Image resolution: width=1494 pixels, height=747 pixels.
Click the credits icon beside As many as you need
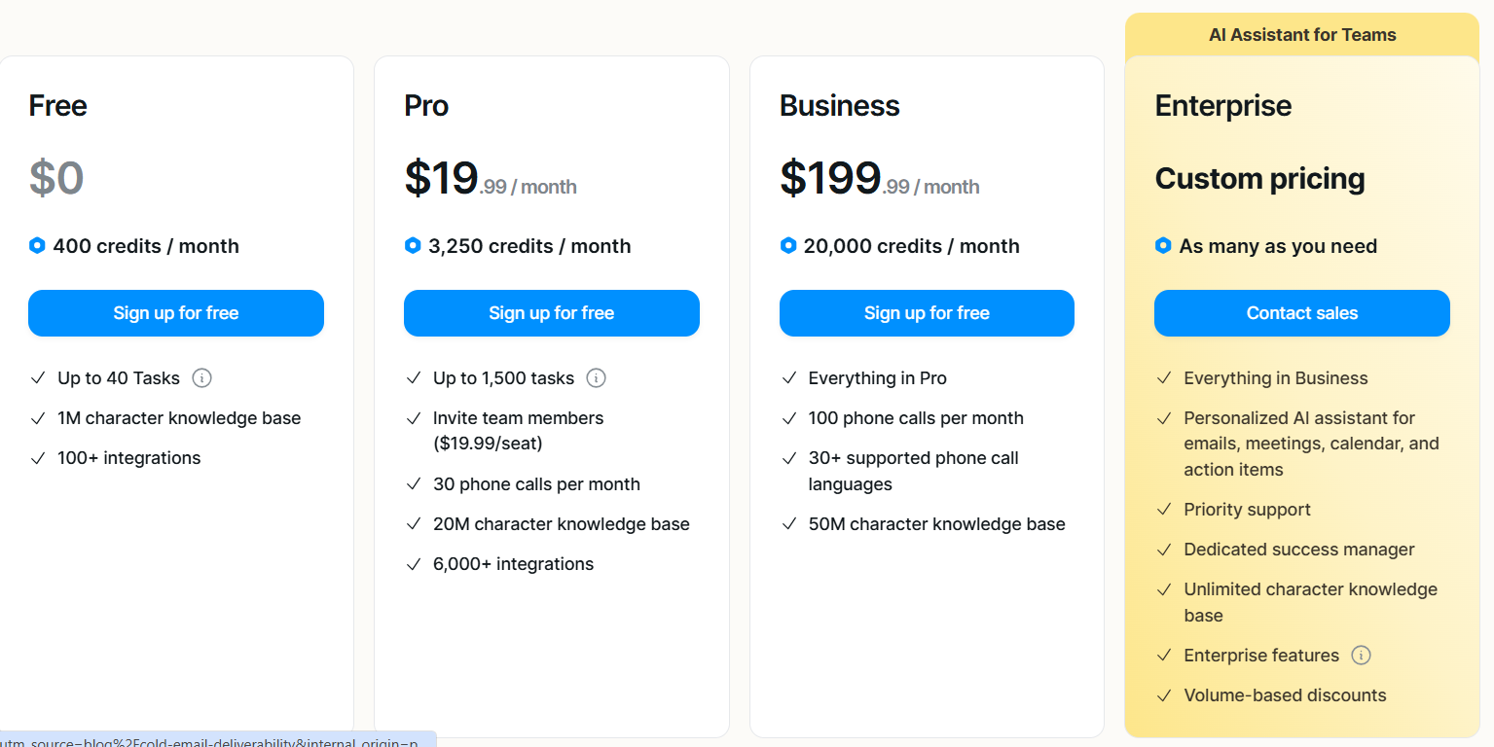click(x=1163, y=245)
